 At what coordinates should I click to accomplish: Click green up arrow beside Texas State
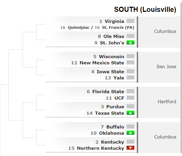coord(130,113)
